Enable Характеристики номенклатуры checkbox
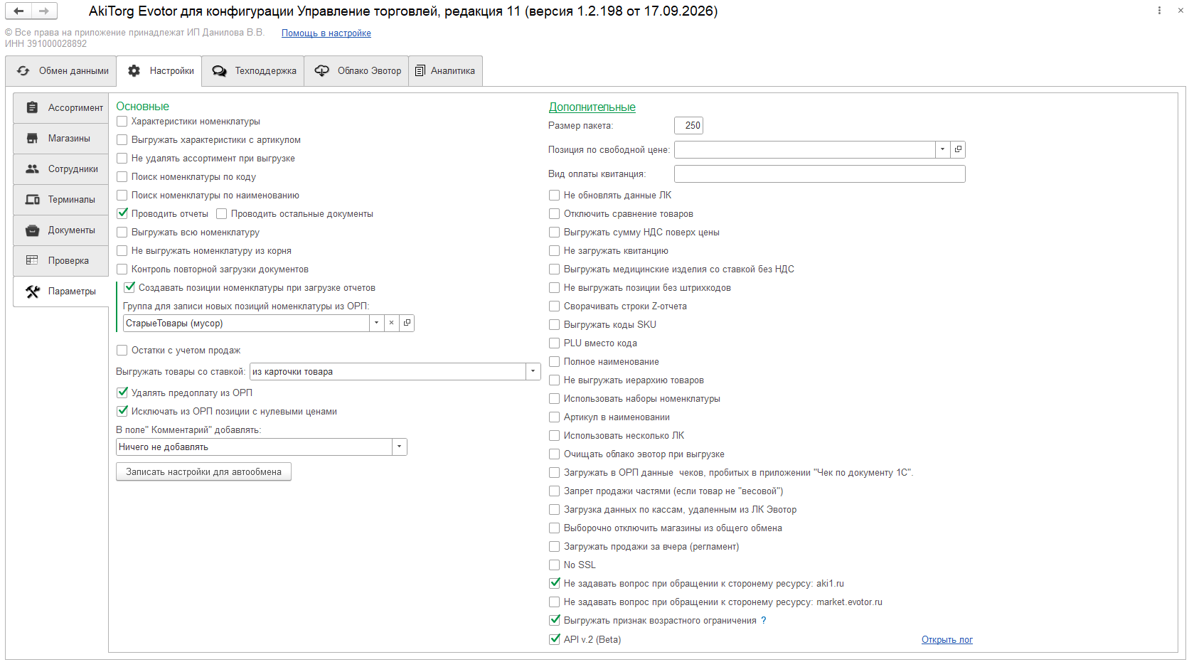The image size is (1189, 662). tap(122, 122)
